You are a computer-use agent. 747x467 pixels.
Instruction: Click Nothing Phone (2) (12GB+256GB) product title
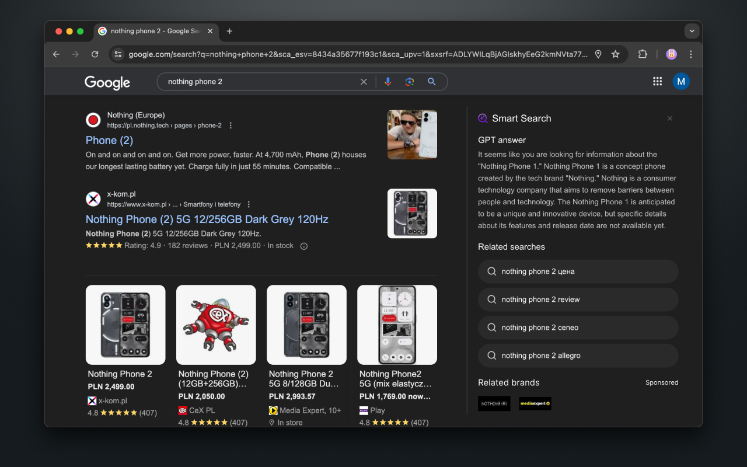213,379
